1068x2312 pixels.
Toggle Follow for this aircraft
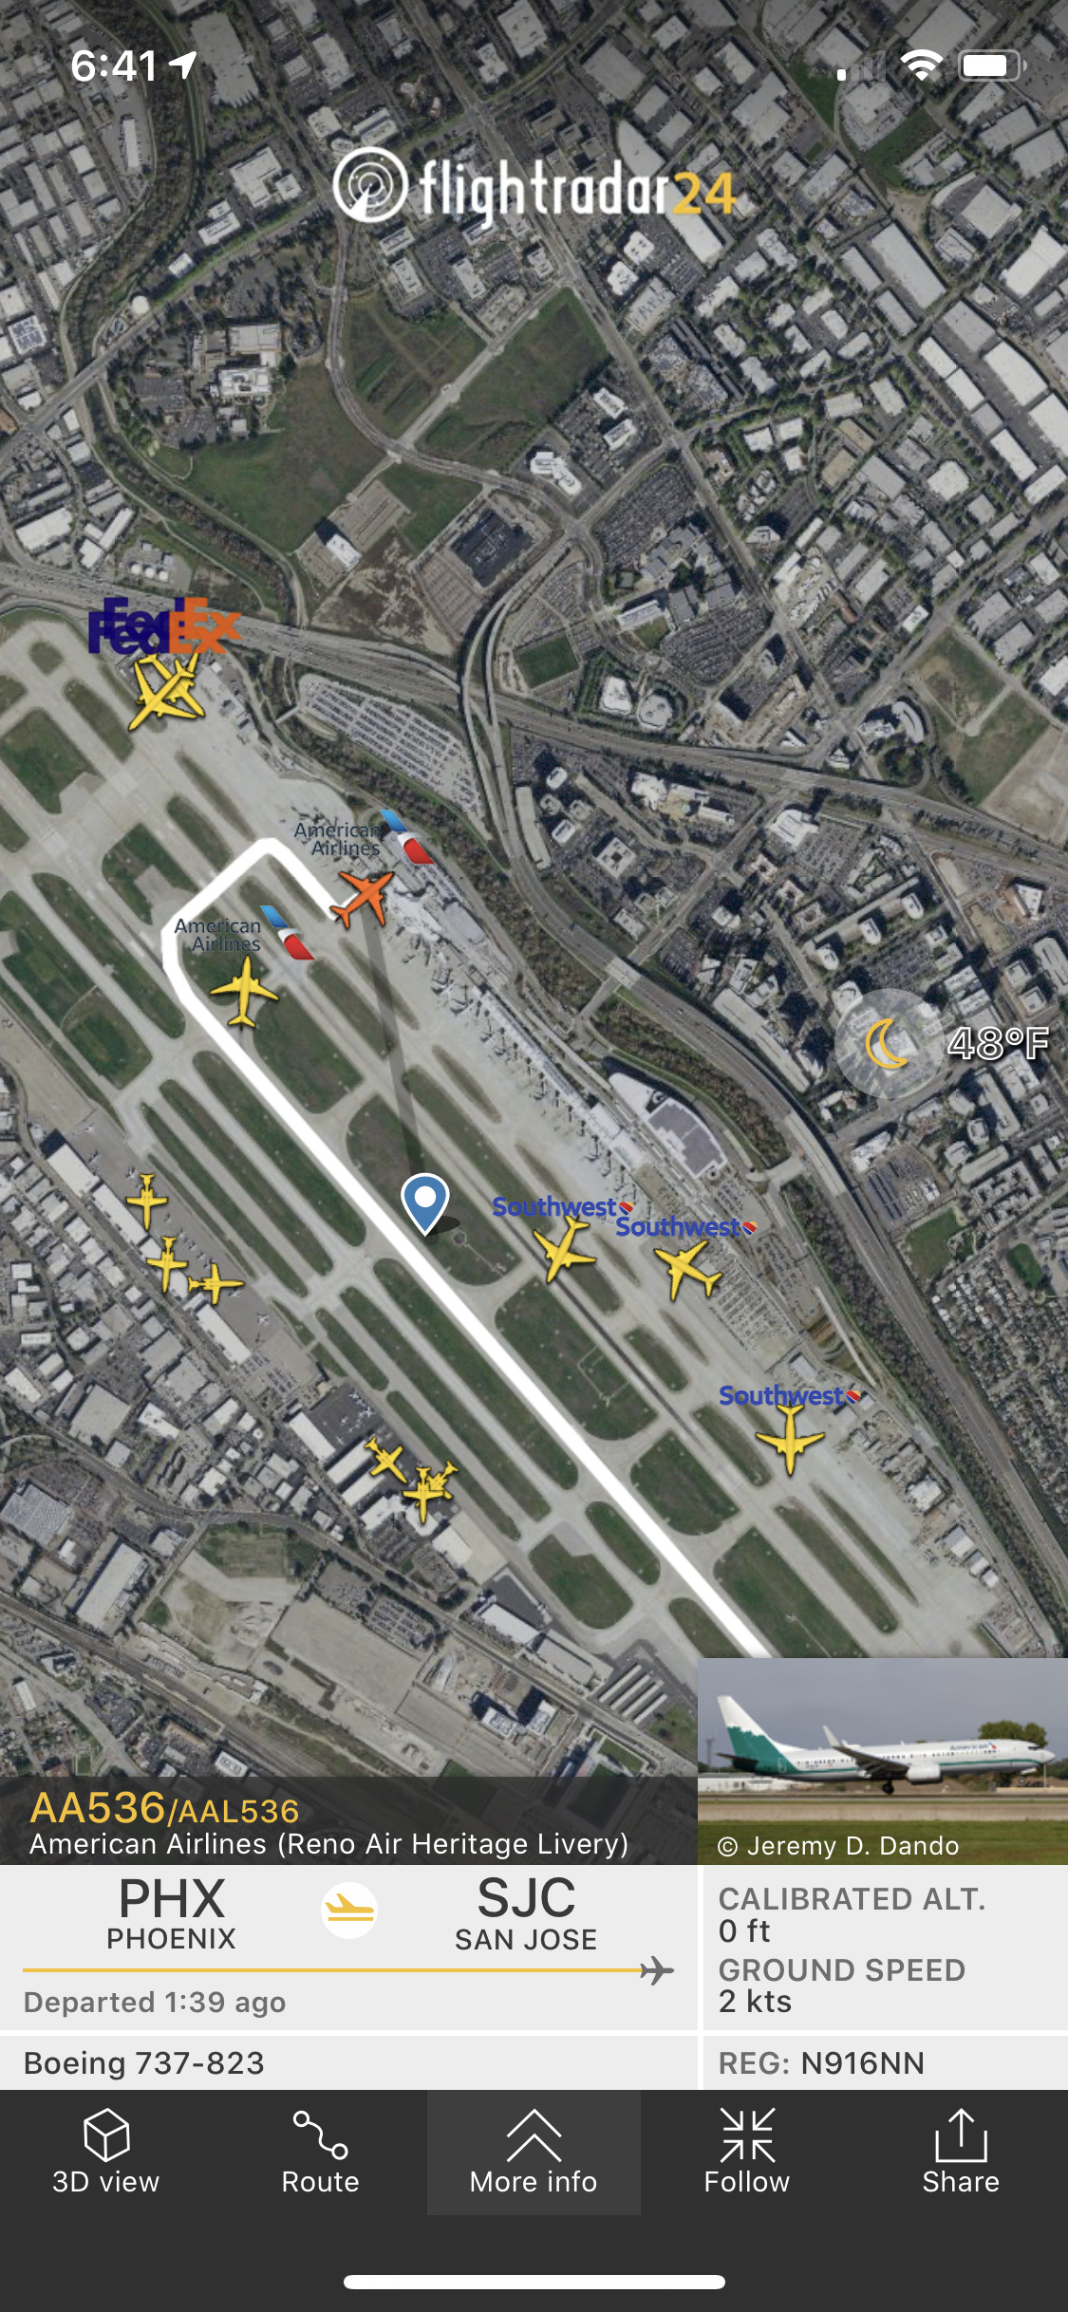click(747, 2153)
